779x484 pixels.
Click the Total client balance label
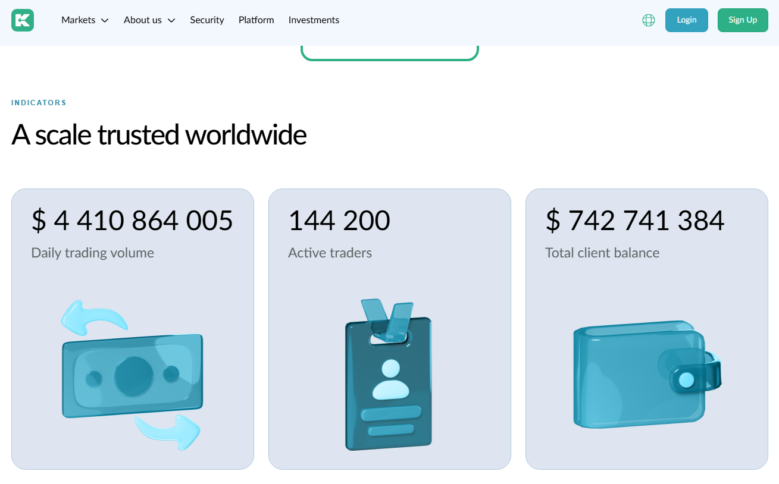tap(602, 253)
